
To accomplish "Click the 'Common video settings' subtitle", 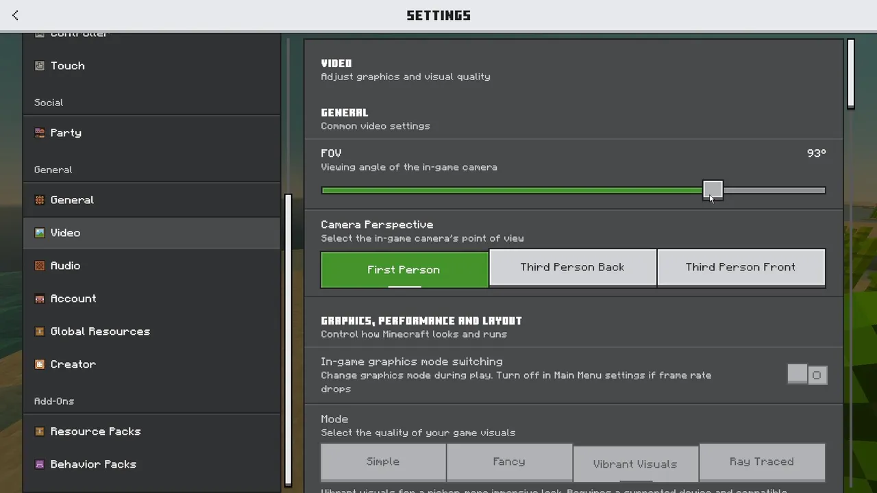I will tap(375, 126).
